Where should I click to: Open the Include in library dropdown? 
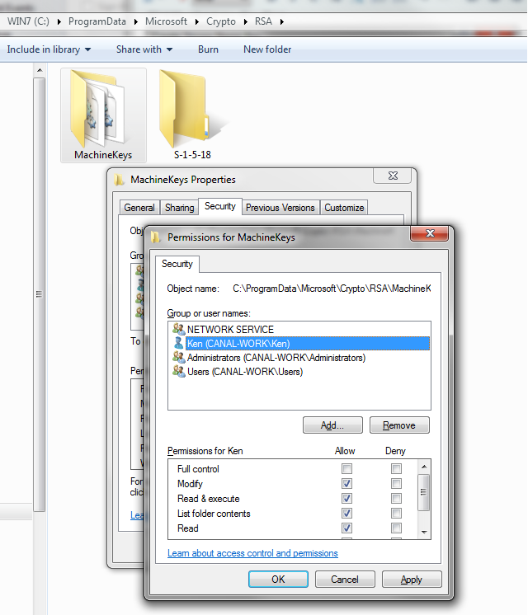(x=49, y=49)
